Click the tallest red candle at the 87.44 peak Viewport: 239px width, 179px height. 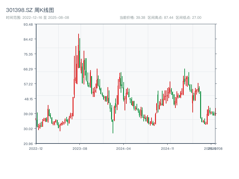pyautogui.click(x=79, y=51)
